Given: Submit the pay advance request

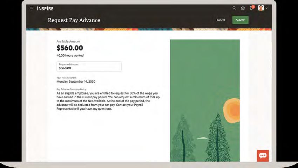Looking at the screenshot, I should coord(241,20).
